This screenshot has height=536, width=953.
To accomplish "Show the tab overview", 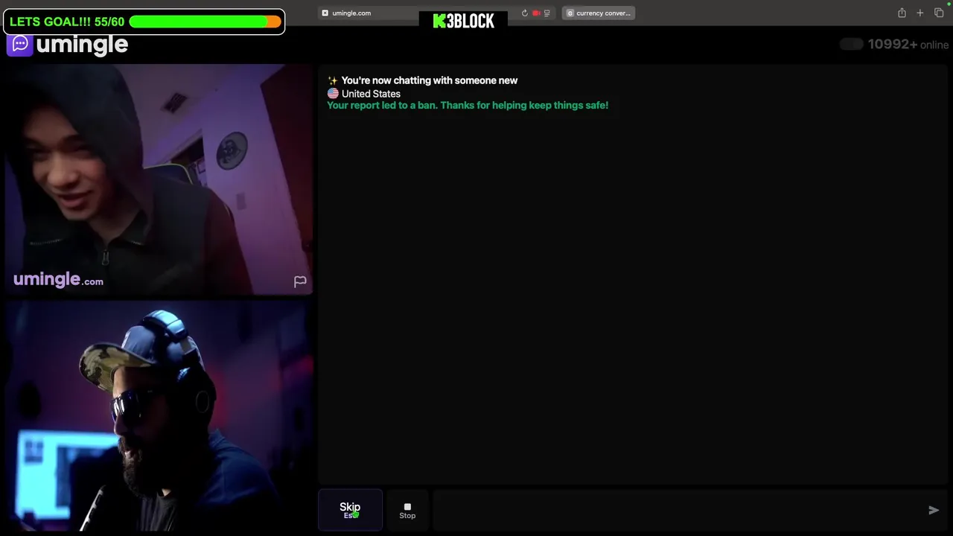I will click(x=939, y=13).
